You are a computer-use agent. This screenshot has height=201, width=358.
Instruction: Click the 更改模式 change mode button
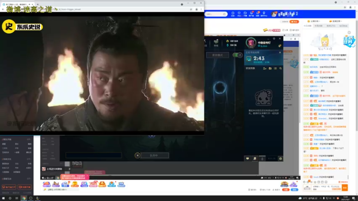pyautogui.click(x=217, y=55)
